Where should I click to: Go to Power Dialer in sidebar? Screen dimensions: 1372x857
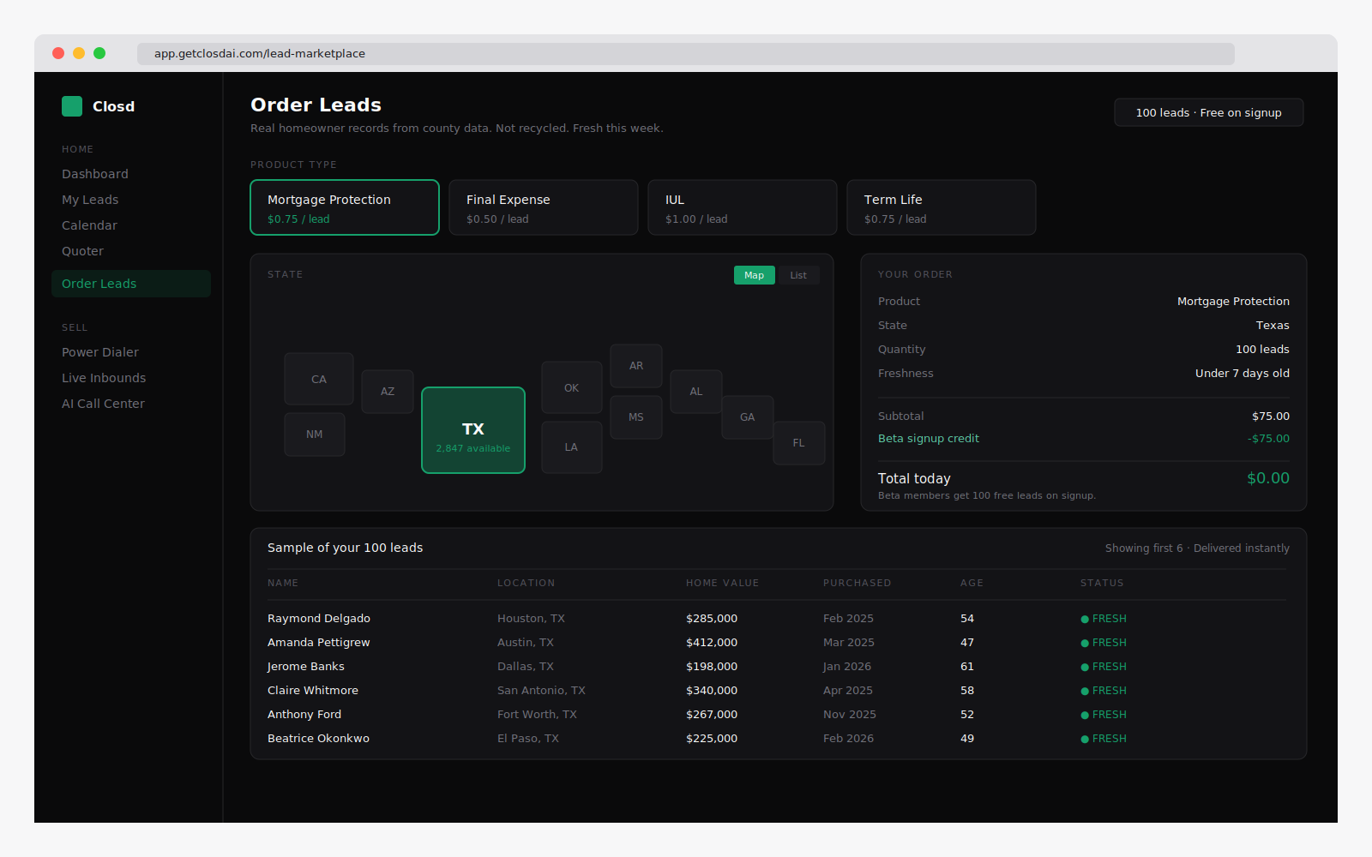[100, 352]
